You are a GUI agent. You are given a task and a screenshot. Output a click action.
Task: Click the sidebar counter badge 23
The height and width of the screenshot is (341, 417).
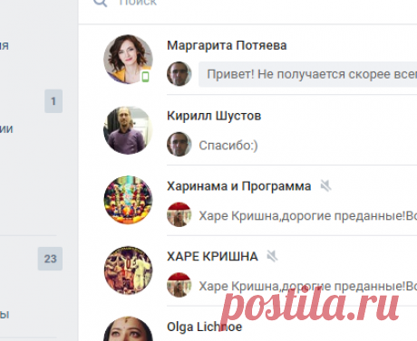tap(50, 259)
